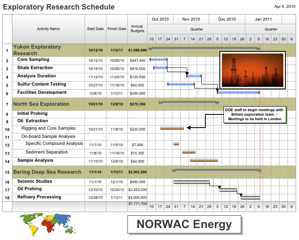The image size is (299, 240).
Task: Click the Nov 2010 month header
Action: click(x=191, y=19)
